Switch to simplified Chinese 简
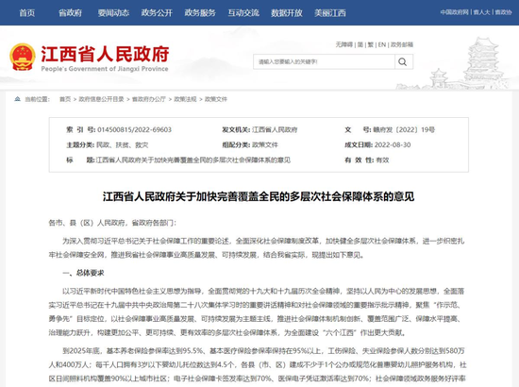Viewport: 519px width, 387px height. coord(360,44)
